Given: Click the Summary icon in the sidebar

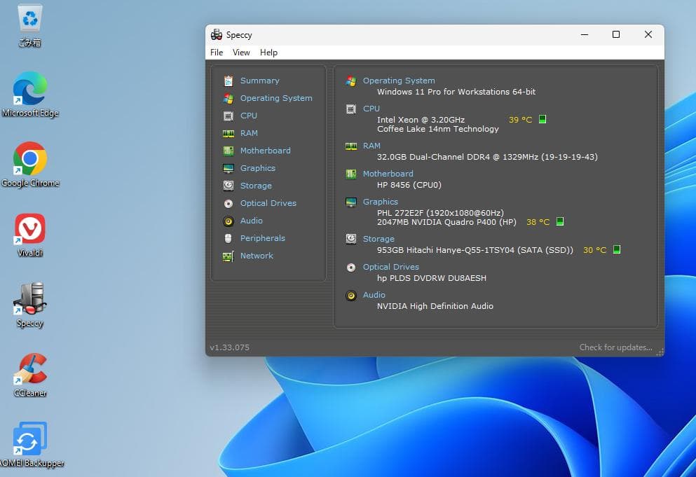Looking at the screenshot, I should click(x=228, y=81).
